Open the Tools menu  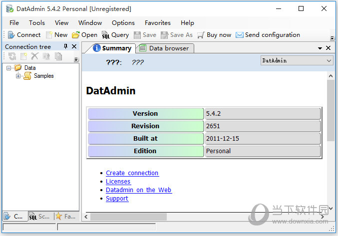point(36,22)
